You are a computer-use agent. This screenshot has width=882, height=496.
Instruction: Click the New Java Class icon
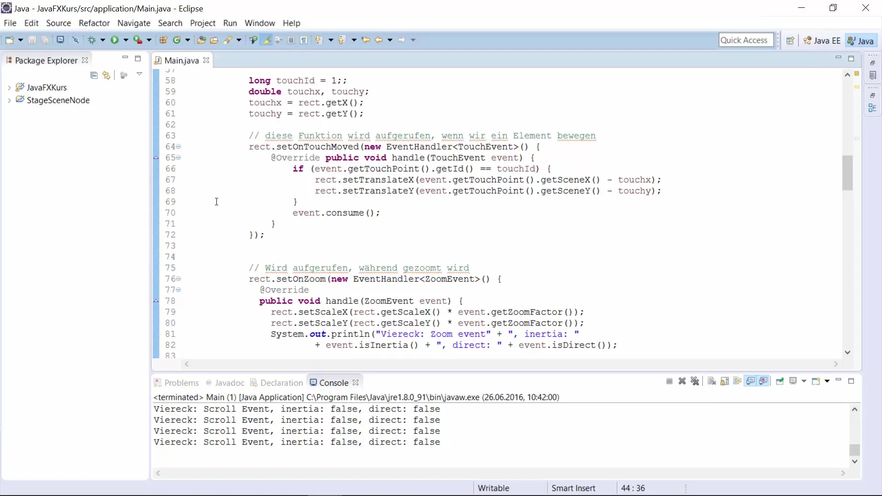(x=176, y=40)
